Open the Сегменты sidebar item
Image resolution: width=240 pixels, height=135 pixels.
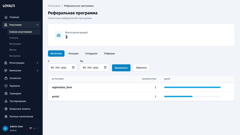21,78
